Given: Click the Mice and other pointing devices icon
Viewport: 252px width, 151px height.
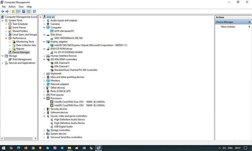Looking at the screenshot, I should click(48, 77).
